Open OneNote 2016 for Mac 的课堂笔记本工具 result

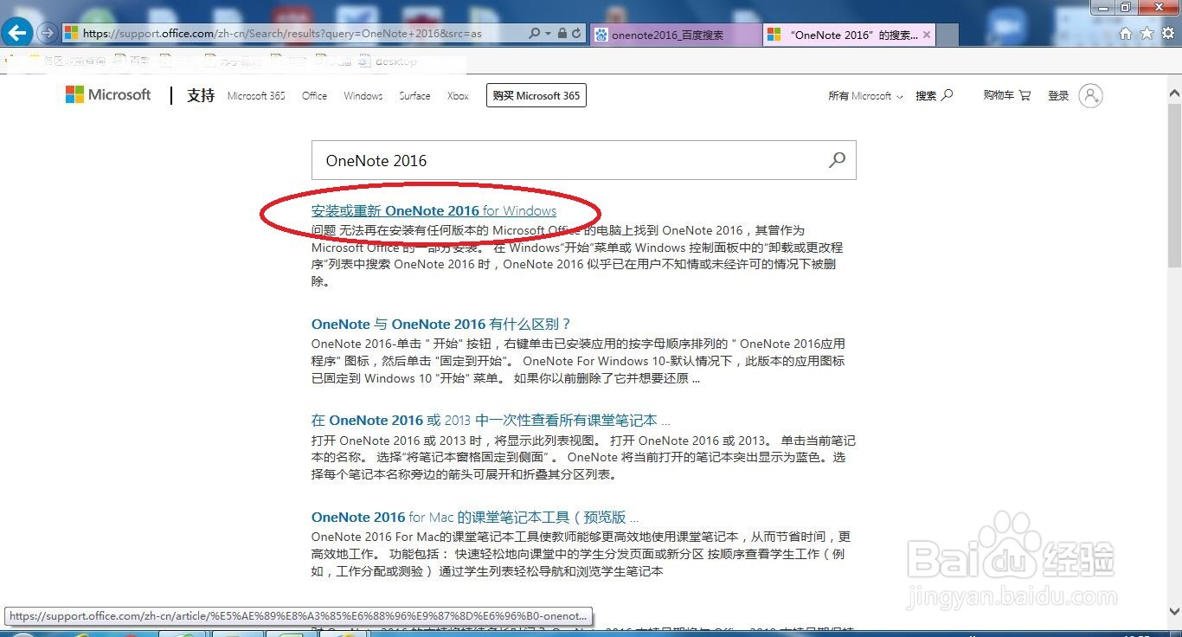[x=475, y=517]
